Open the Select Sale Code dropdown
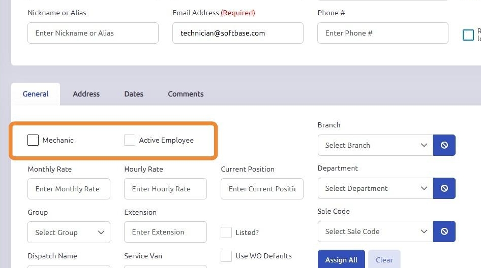The width and height of the screenshot is (481, 268). click(375, 231)
